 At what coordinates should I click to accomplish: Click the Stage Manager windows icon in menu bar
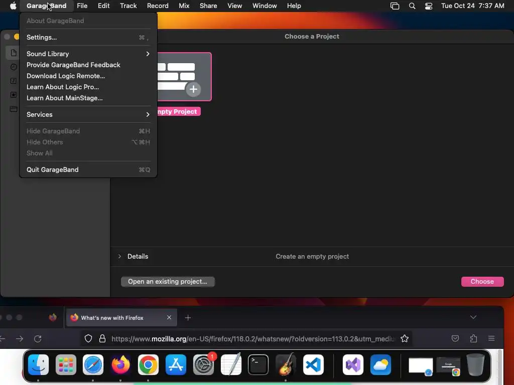[x=395, y=6]
